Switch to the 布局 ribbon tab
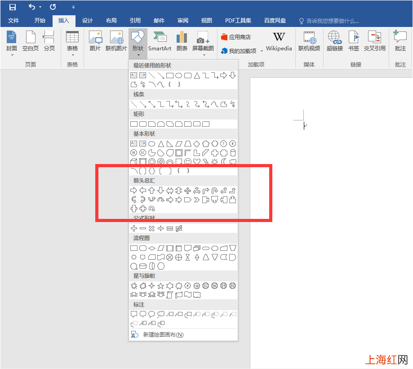413x369 pixels. click(111, 21)
